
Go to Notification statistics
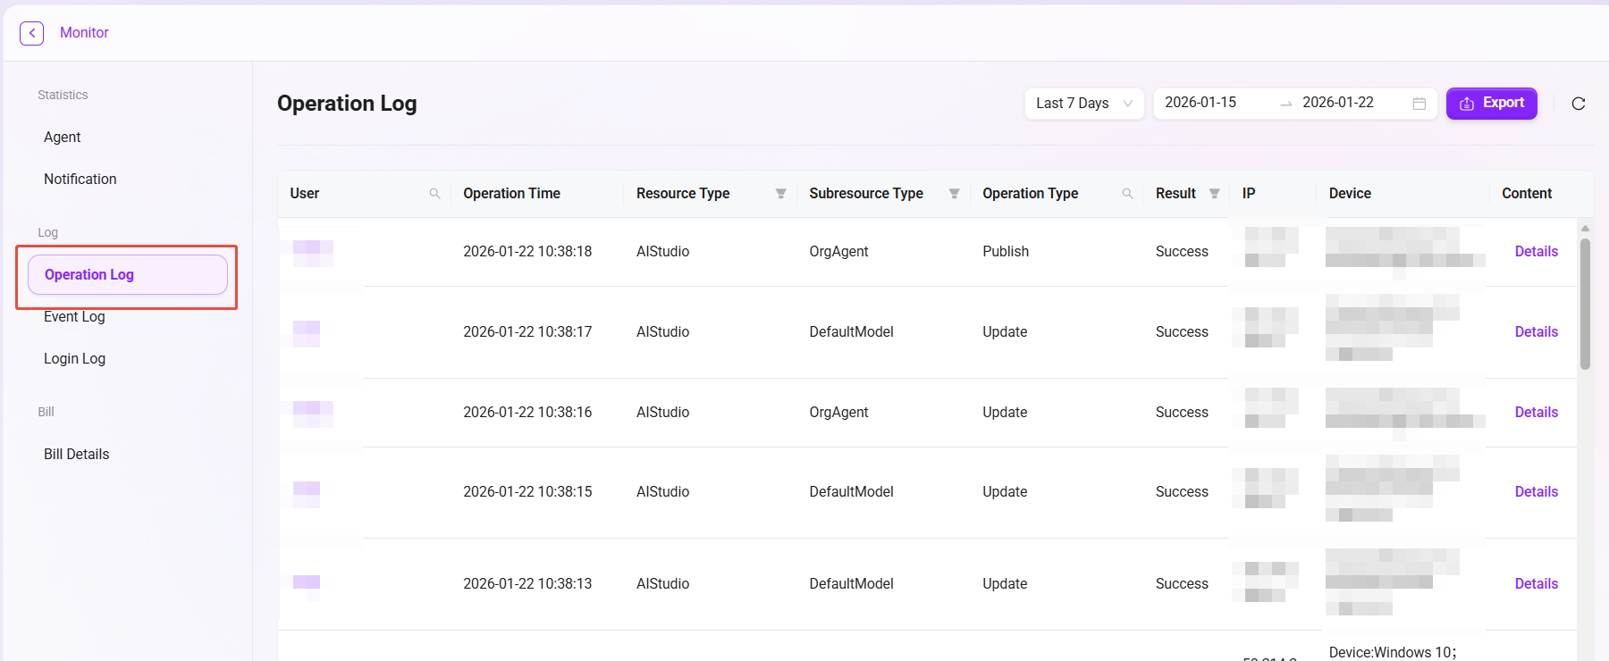(80, 179)
